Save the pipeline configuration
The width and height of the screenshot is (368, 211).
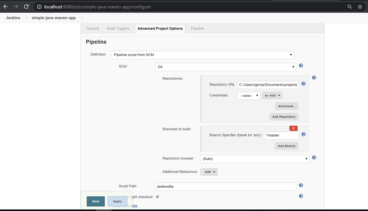(95, 201)
